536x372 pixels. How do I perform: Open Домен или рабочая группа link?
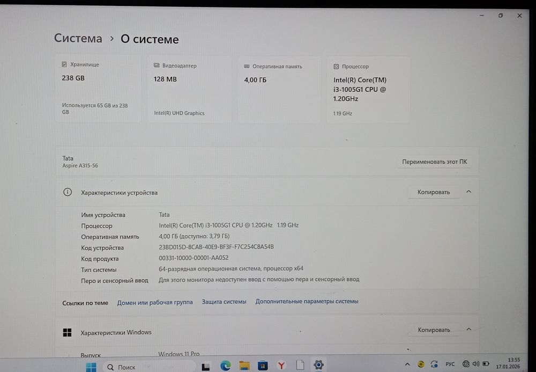(155, 303)
